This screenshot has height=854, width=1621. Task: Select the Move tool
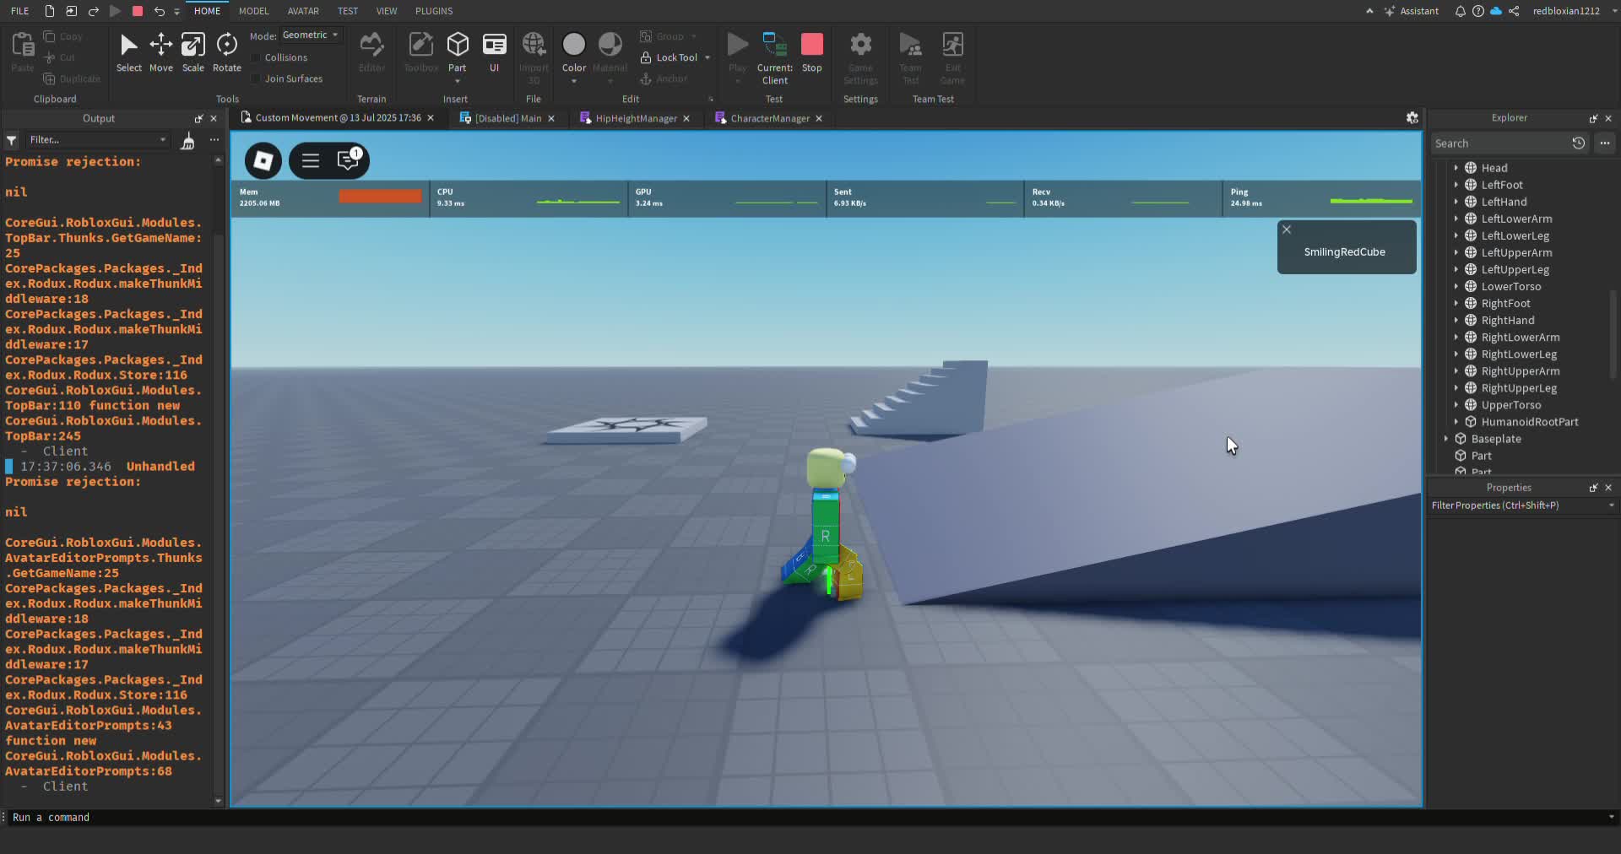point(160,52)
